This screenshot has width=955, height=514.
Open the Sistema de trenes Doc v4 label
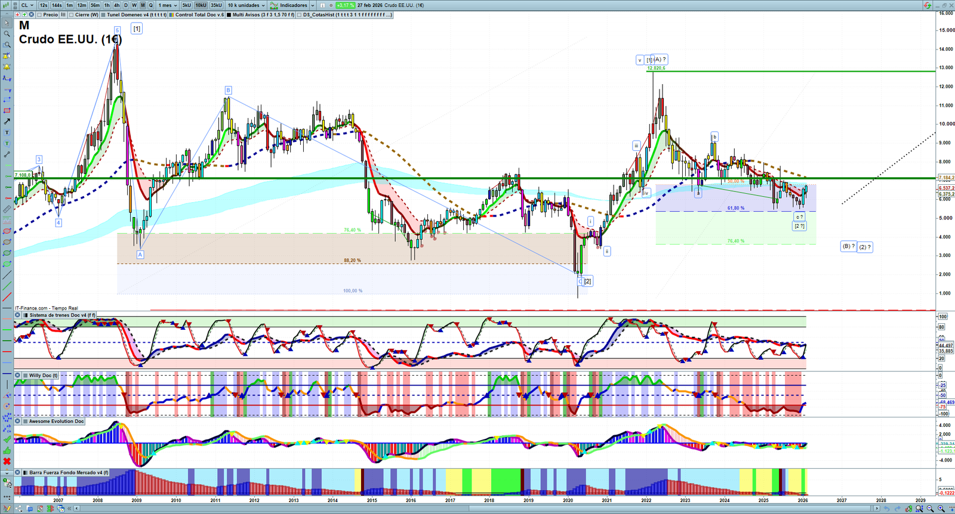(58, 315)
